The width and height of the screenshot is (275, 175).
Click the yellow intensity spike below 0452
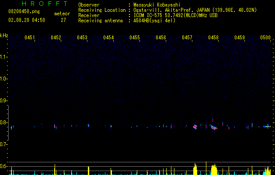tap(55, 169)
